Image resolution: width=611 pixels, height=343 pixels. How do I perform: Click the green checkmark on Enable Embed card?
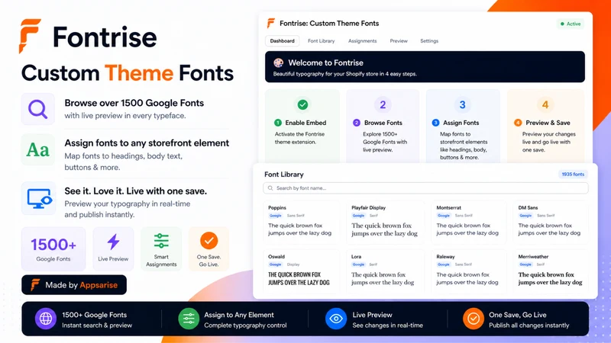302,104
